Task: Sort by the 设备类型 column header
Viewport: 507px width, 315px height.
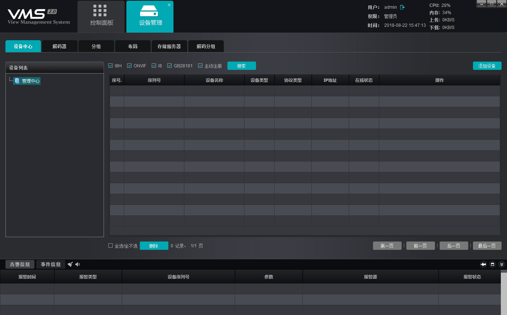Action: pyautogui.click(x=259, y=80)
